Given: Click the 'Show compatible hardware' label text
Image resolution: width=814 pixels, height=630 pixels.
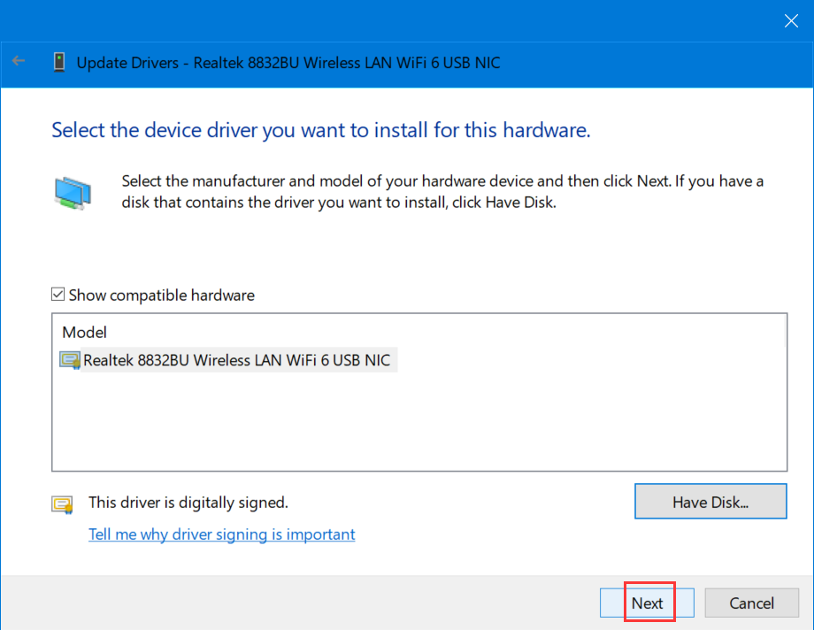Looking at the screenshot, I should [161, 295].
